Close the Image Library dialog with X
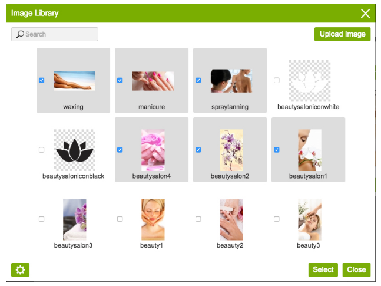Screen dimensions: 381x286 365,14
